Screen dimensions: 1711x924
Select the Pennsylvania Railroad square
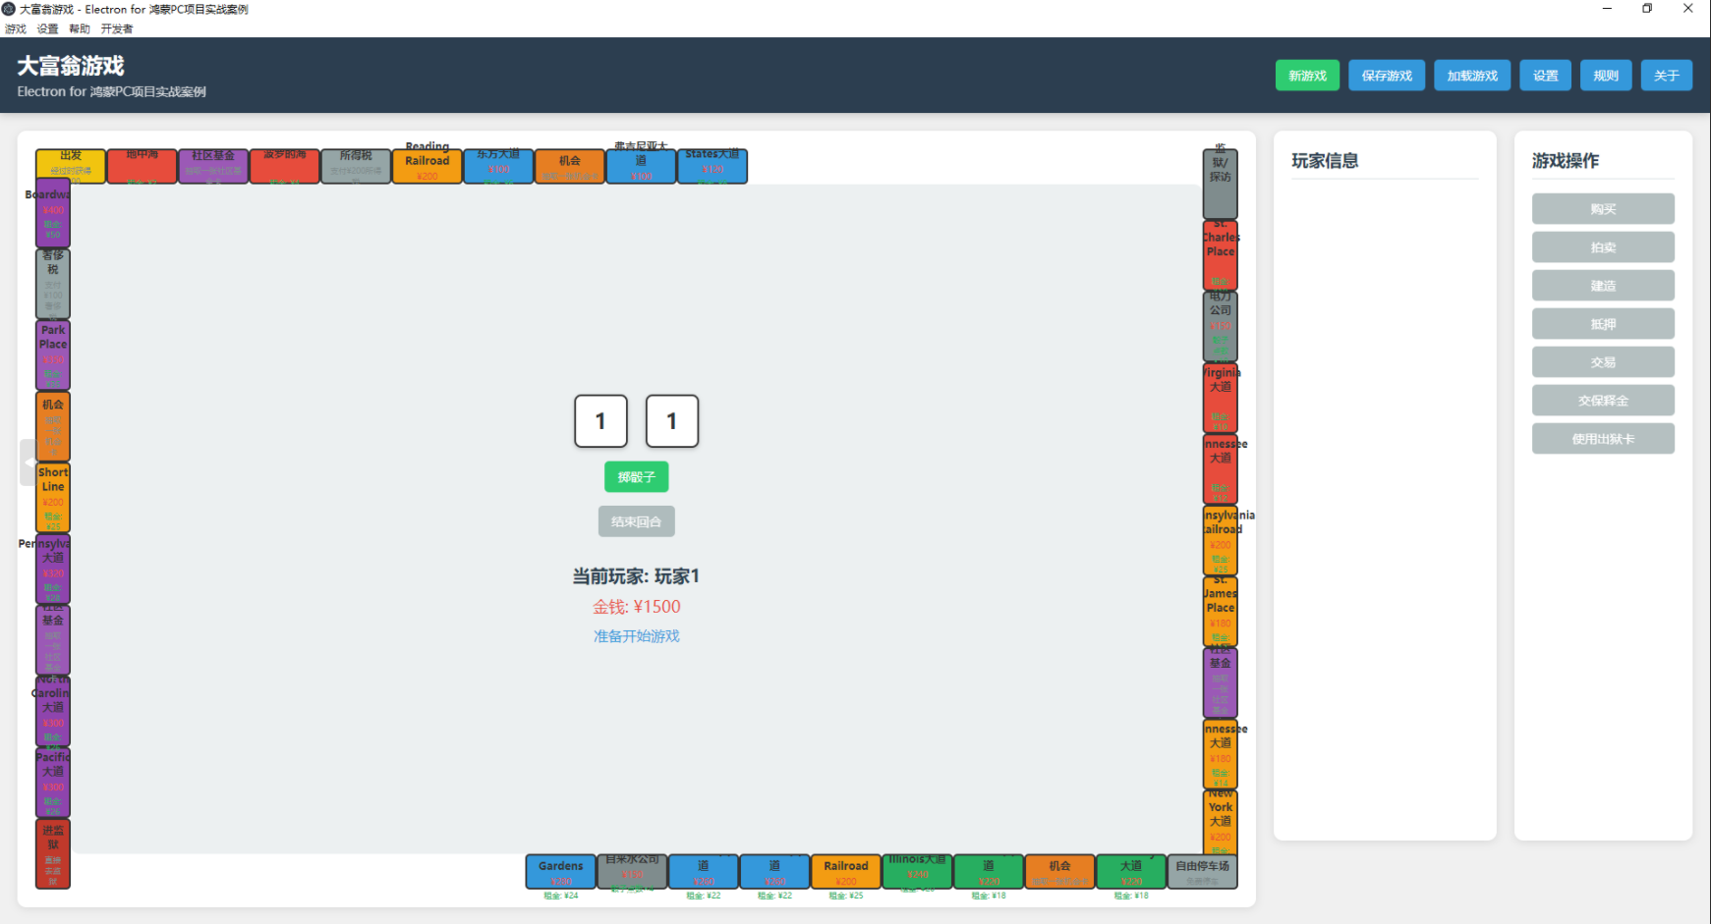click(x=1221, y=540)
